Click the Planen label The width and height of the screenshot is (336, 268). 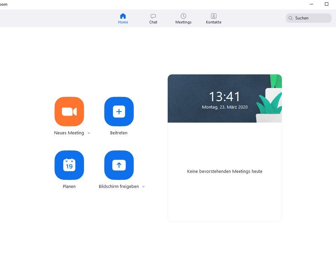tap(69, 187)
